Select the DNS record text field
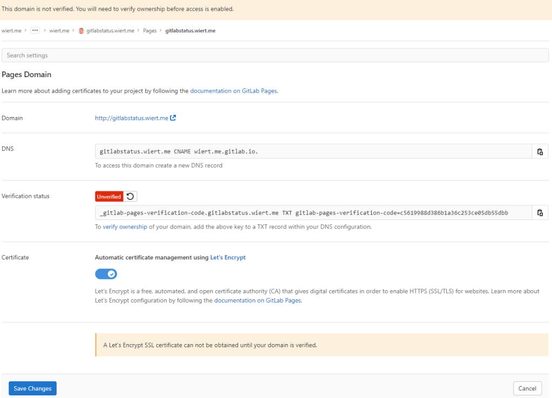 click(216, 151)
